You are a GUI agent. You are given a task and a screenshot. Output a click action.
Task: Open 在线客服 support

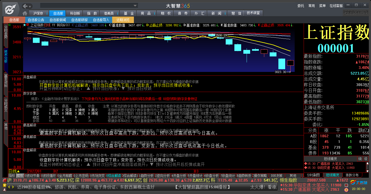point(336,6)
